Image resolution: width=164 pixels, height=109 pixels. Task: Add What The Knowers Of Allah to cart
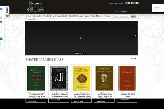[56, 100]
